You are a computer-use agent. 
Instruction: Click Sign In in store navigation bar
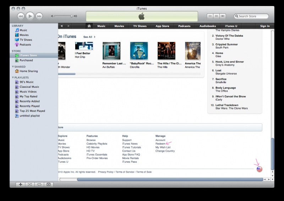click(x=265, y=26)
